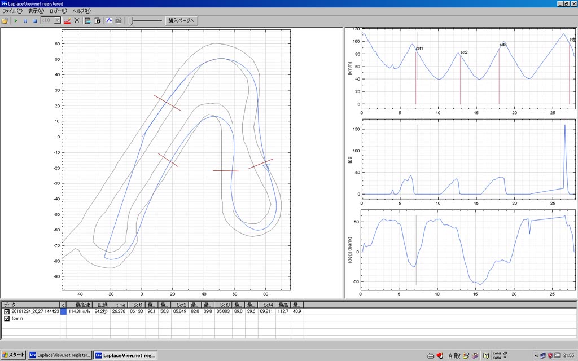Viewport: 578px width, 361px height.
Task: Expand hidden system tray icons chevron
Action: [x=536, y=355]
